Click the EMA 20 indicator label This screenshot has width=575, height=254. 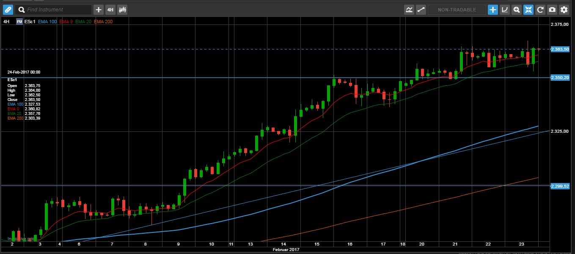click(83, 22)
